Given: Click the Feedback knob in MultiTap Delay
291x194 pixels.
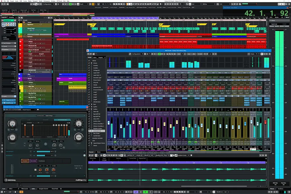Looking at the screenshot, I should coord(12,138).
